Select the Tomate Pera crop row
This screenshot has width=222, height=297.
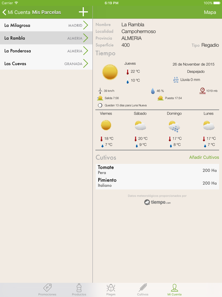pyautogui.click(x=157, y=170)
